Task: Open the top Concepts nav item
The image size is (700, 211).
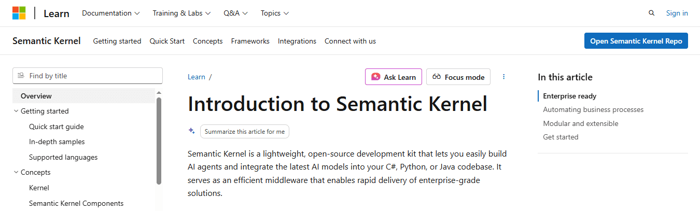Action: pyautogui.click(x=208, y=41)
